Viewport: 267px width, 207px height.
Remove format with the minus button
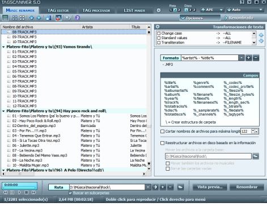click(x=256, y=58)
